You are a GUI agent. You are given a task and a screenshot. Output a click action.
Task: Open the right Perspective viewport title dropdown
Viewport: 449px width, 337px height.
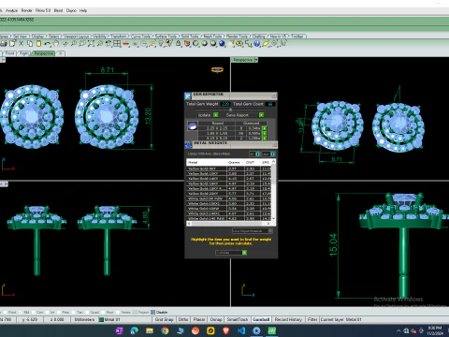coord(256,60)
